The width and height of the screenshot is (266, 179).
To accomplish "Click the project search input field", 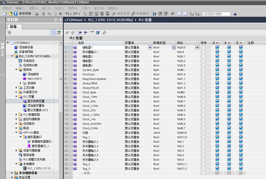I will (216, 14).
